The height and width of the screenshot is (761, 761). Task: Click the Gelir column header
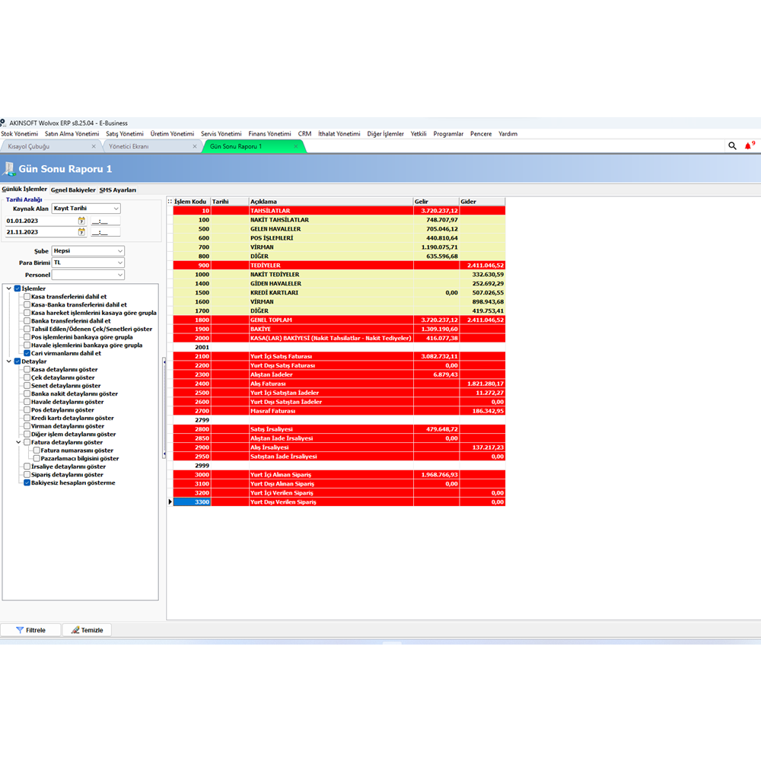435,202
